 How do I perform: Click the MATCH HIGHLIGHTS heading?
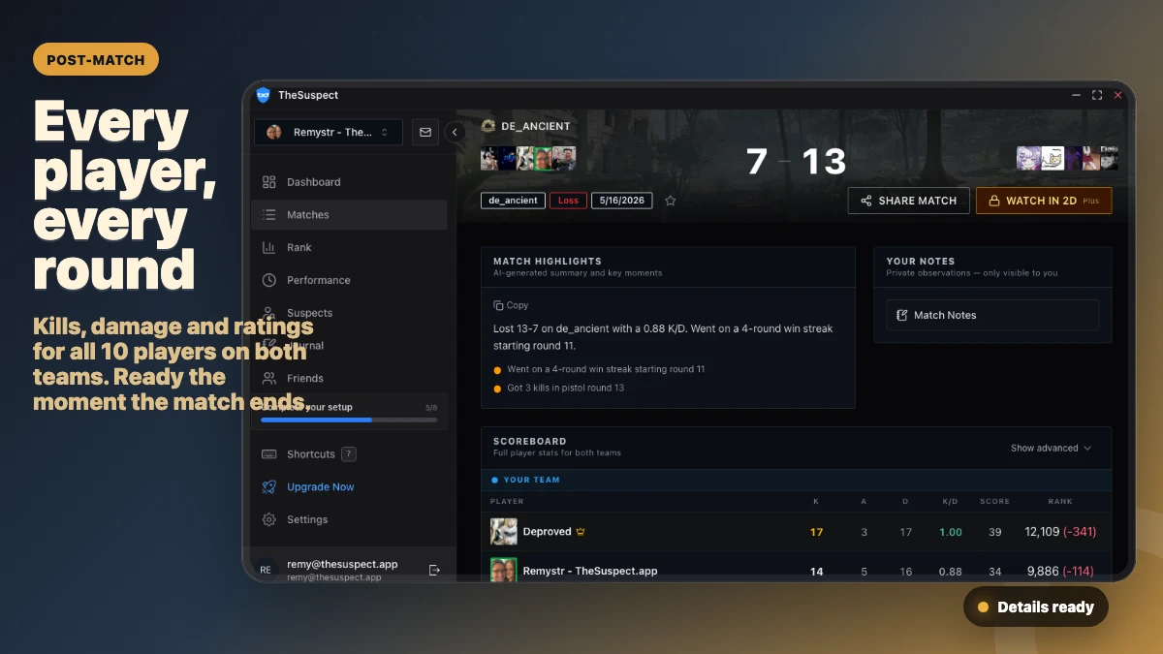(x=548, y=262)
